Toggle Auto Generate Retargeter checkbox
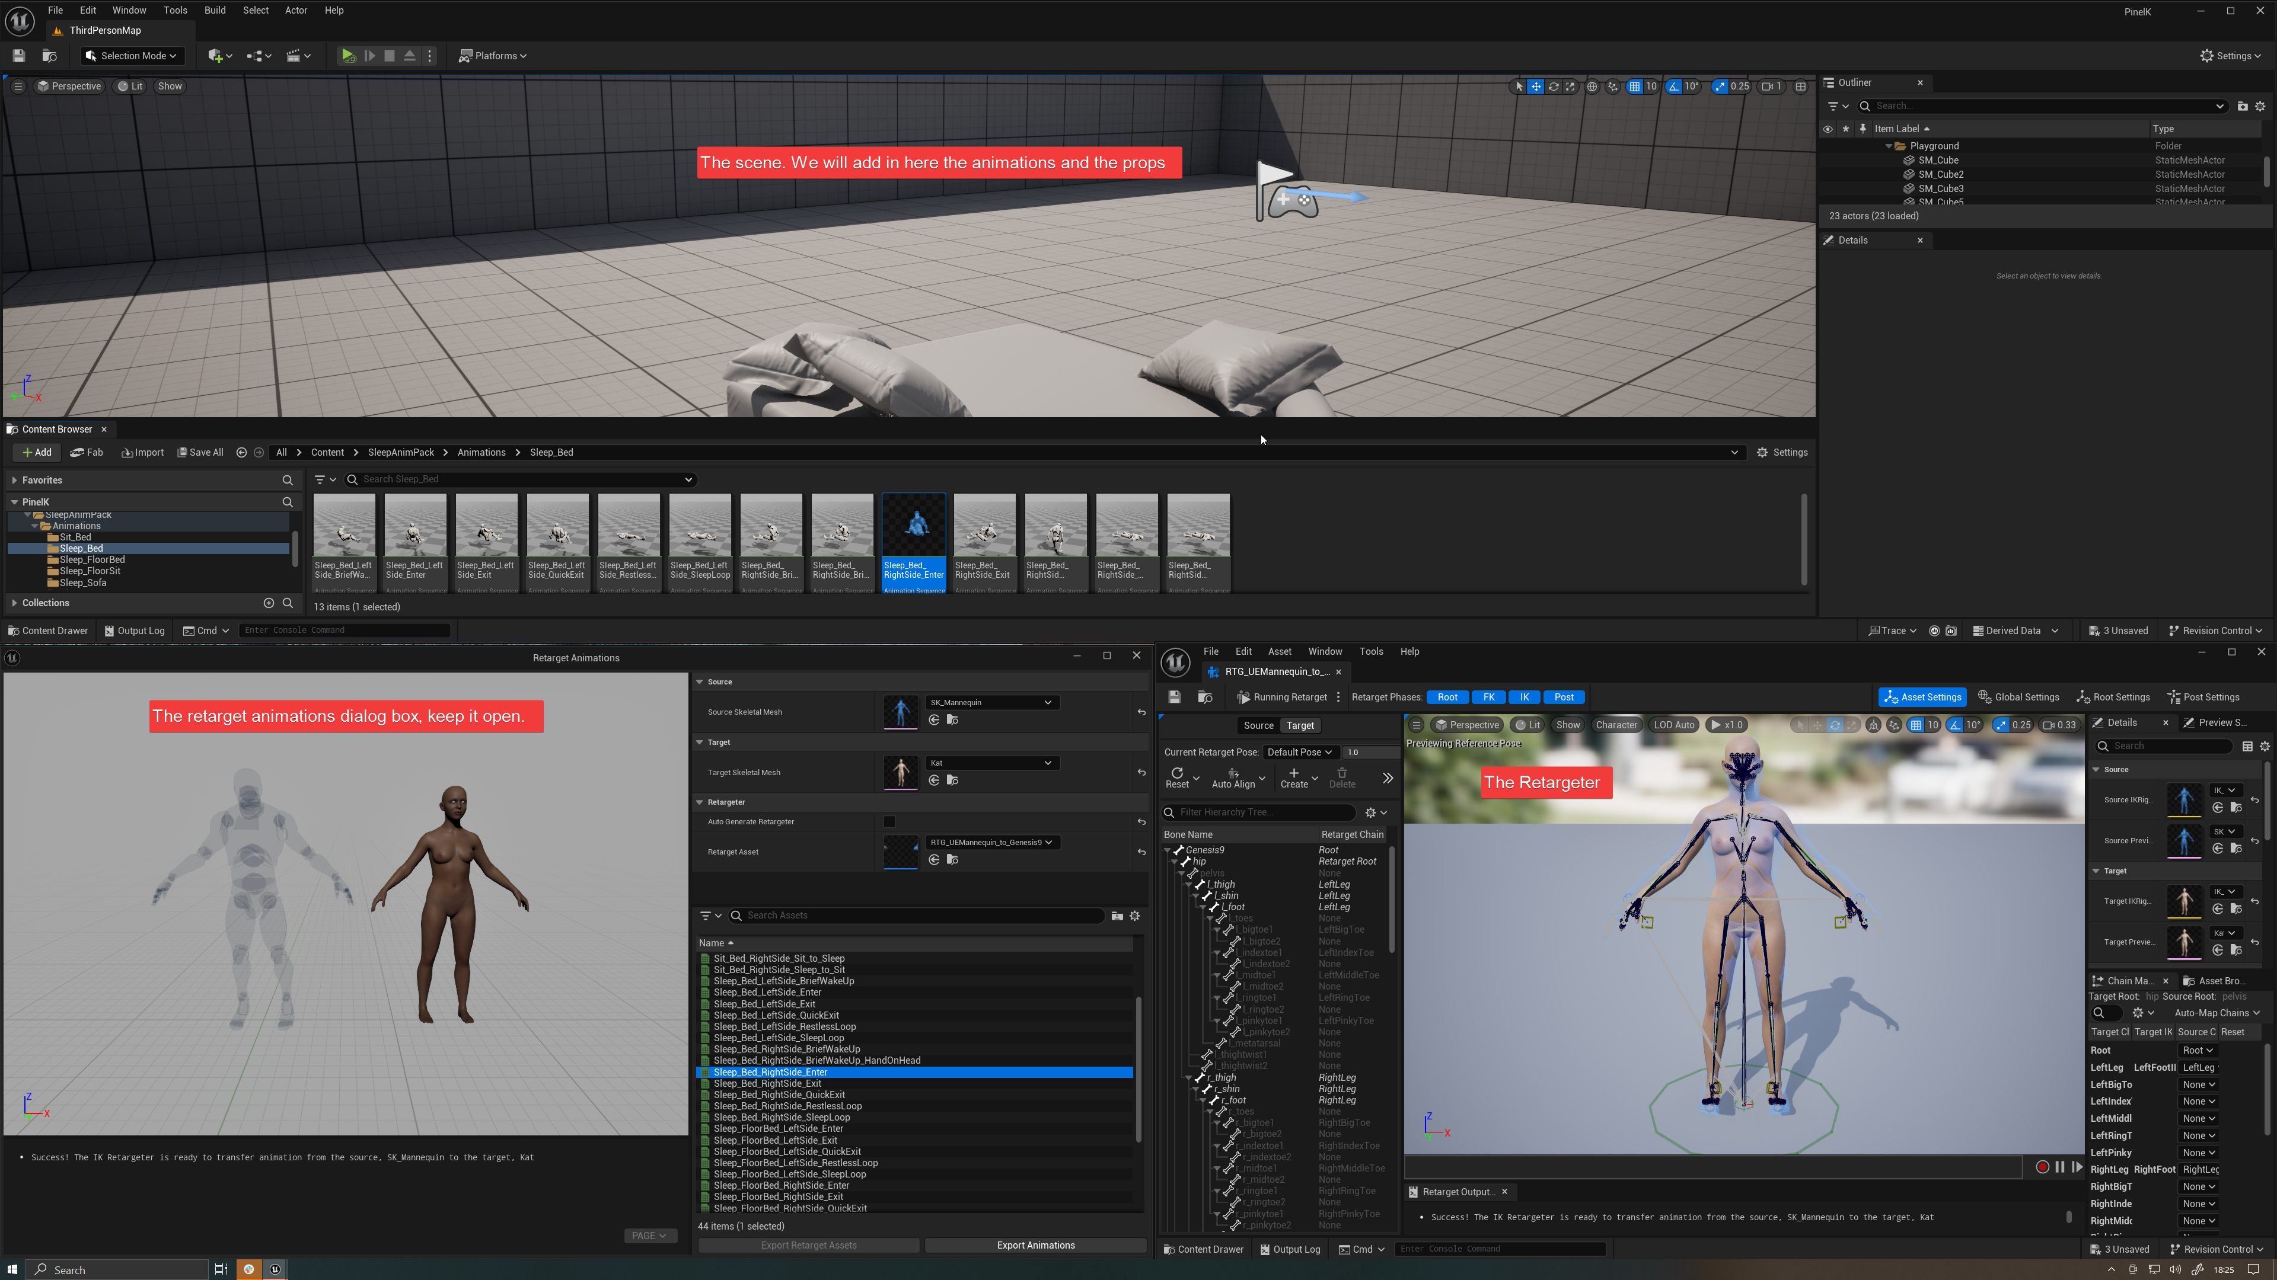This screenshot has width=2277, height=1280. (889, 821)
